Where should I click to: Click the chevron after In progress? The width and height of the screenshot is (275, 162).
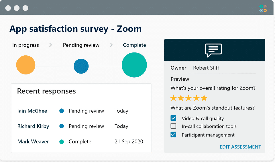(x=51, y=45)
